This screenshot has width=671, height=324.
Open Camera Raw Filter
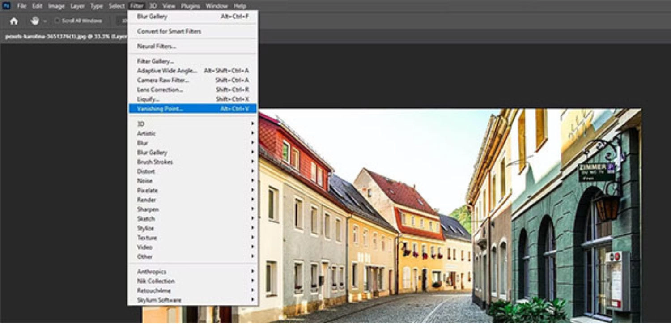193,80
